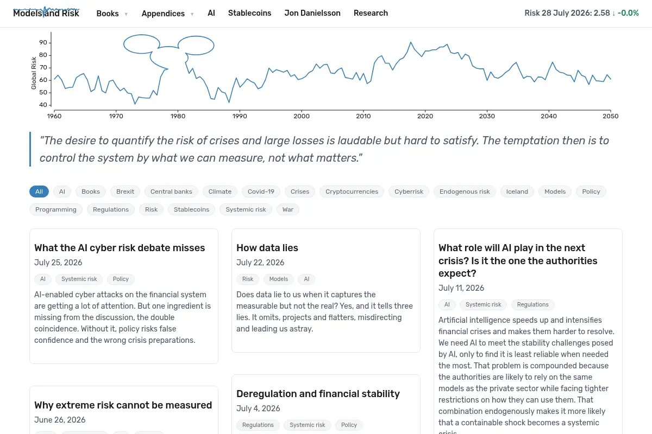Go to the Jon Danielsson page
652x434 pixels.
point(312,13)
